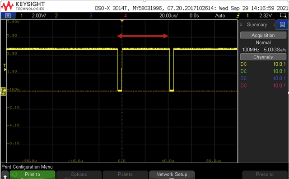Click the Network Setup softkey
The height and width of the screenshot is (179, 289).
click(x=172, y=175)
